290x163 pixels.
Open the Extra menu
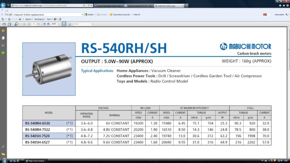point(49,19)
